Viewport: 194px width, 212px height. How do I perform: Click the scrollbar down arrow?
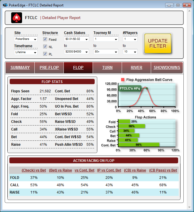189,207
